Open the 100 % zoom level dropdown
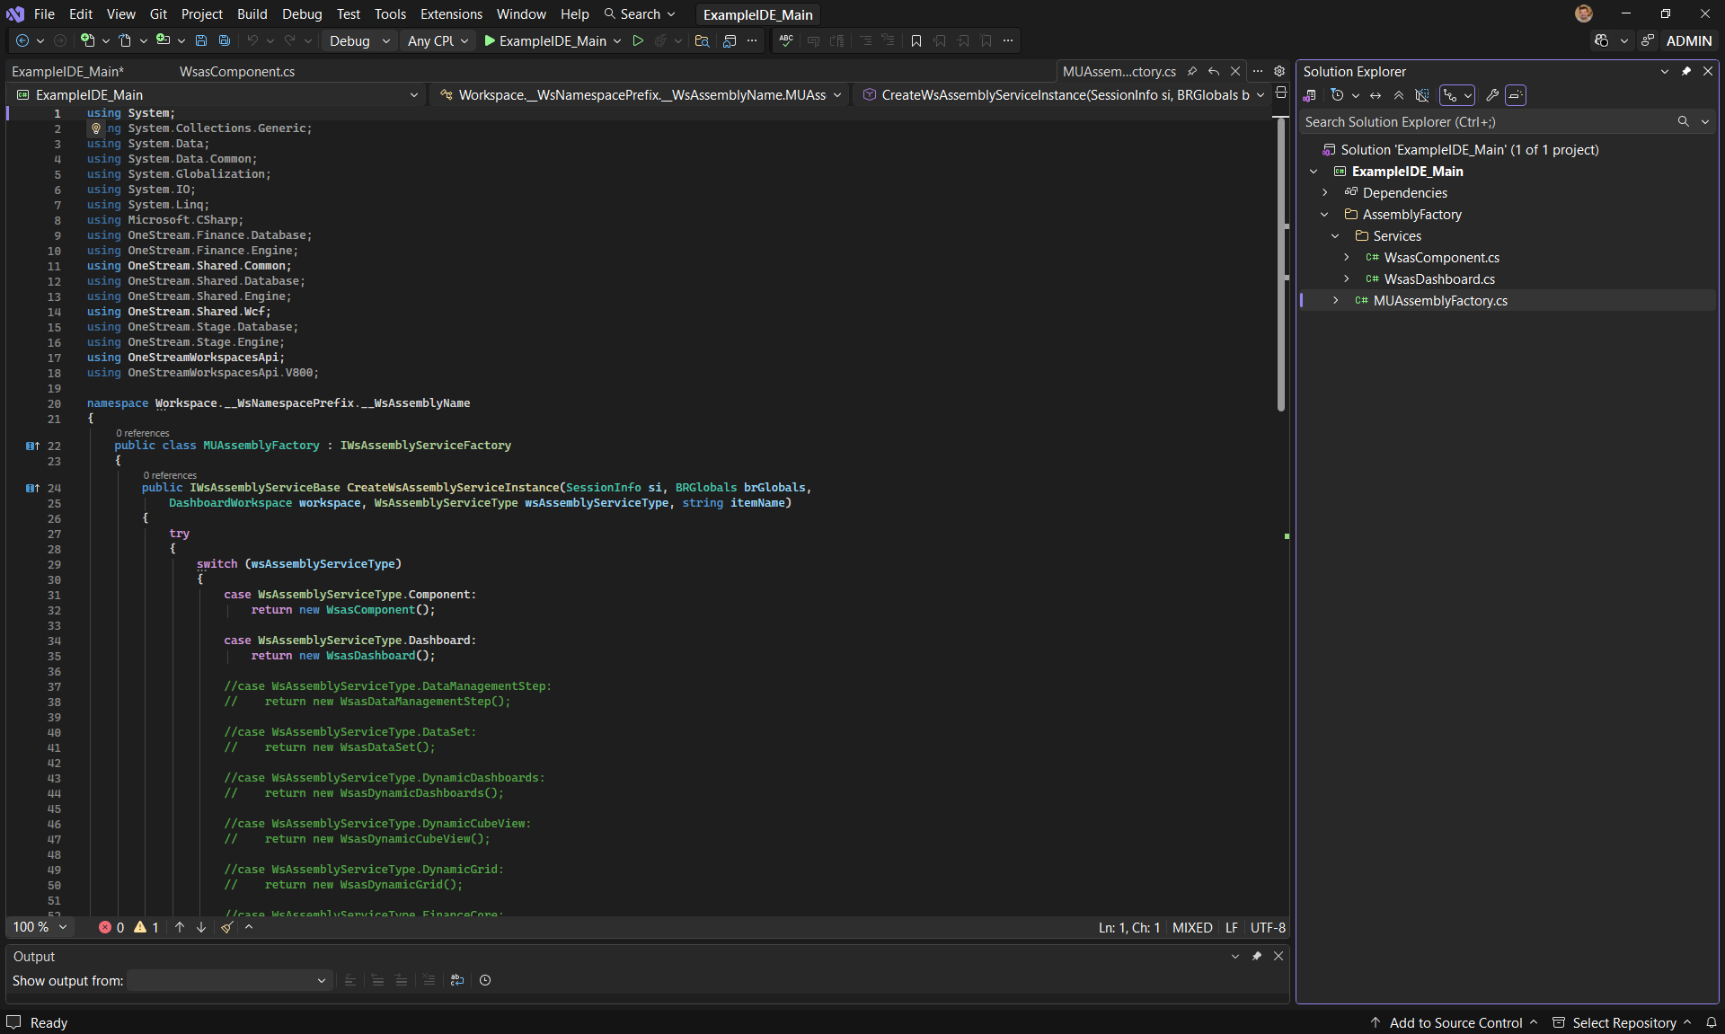 [x=40, y=927]
